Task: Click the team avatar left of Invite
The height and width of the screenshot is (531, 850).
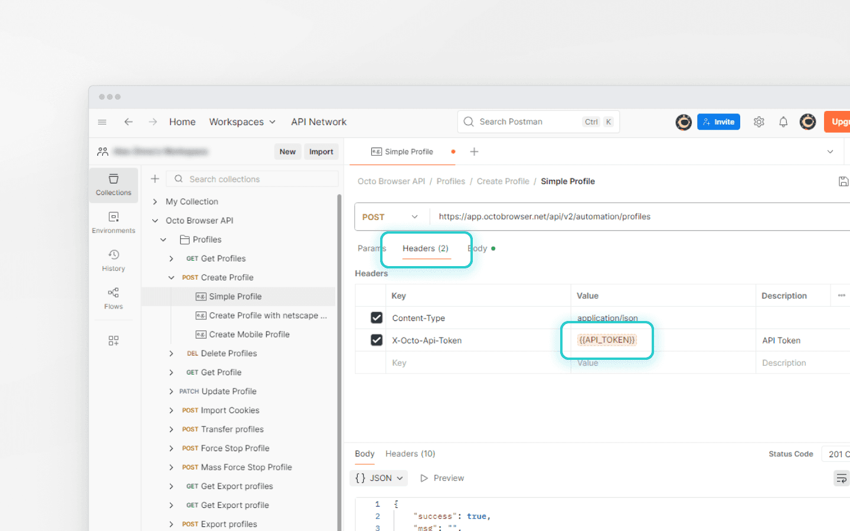Action: tap(684, 122)
